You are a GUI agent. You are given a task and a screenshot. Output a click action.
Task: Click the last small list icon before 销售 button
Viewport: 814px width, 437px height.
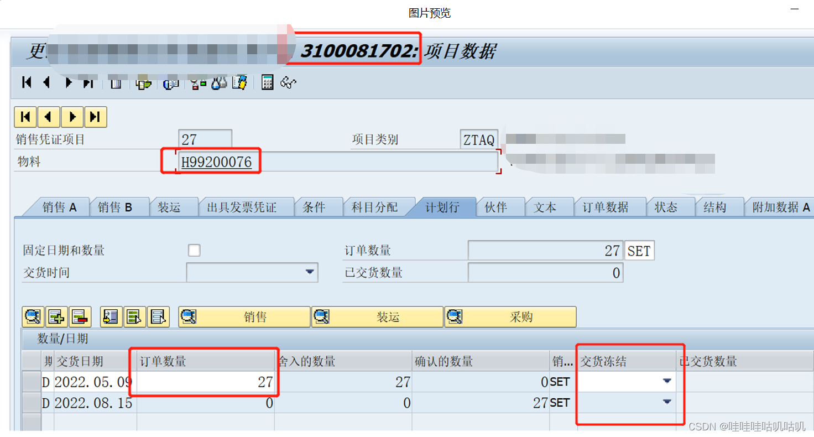tap(158, 317)
